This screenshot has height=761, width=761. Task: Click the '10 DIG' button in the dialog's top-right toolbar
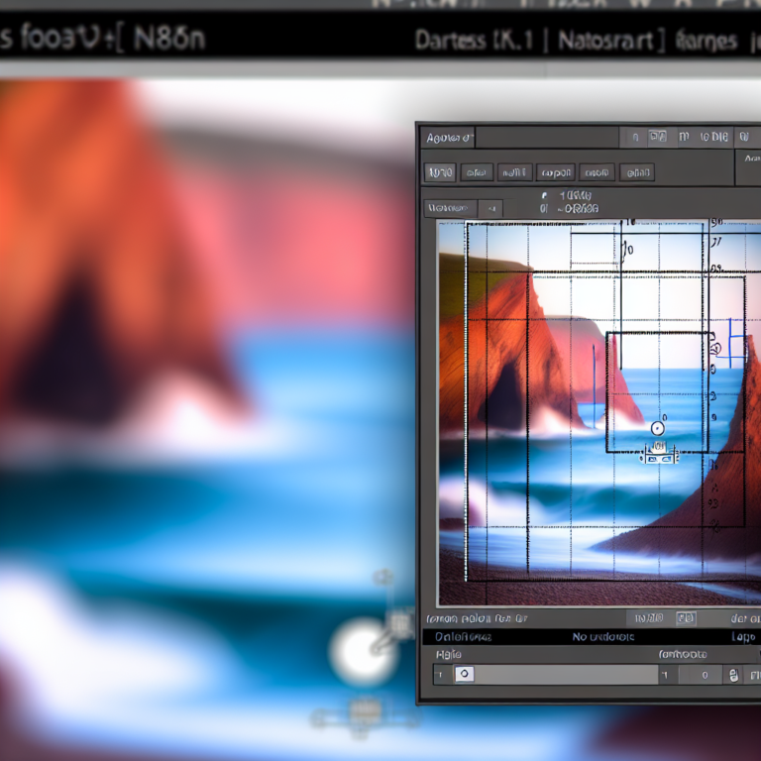coord(713,138)
